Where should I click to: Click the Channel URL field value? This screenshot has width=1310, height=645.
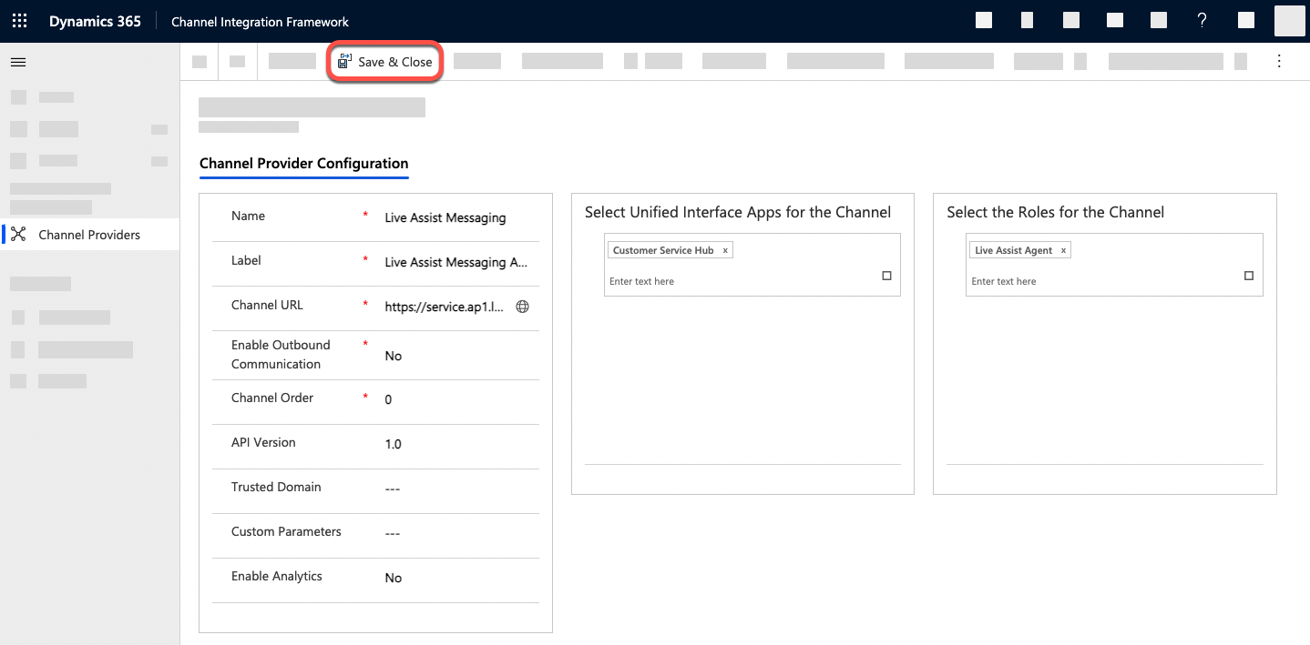pyautogui.click(x=445, y=307)
